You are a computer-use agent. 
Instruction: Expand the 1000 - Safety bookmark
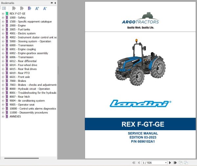tap(3, 18)
